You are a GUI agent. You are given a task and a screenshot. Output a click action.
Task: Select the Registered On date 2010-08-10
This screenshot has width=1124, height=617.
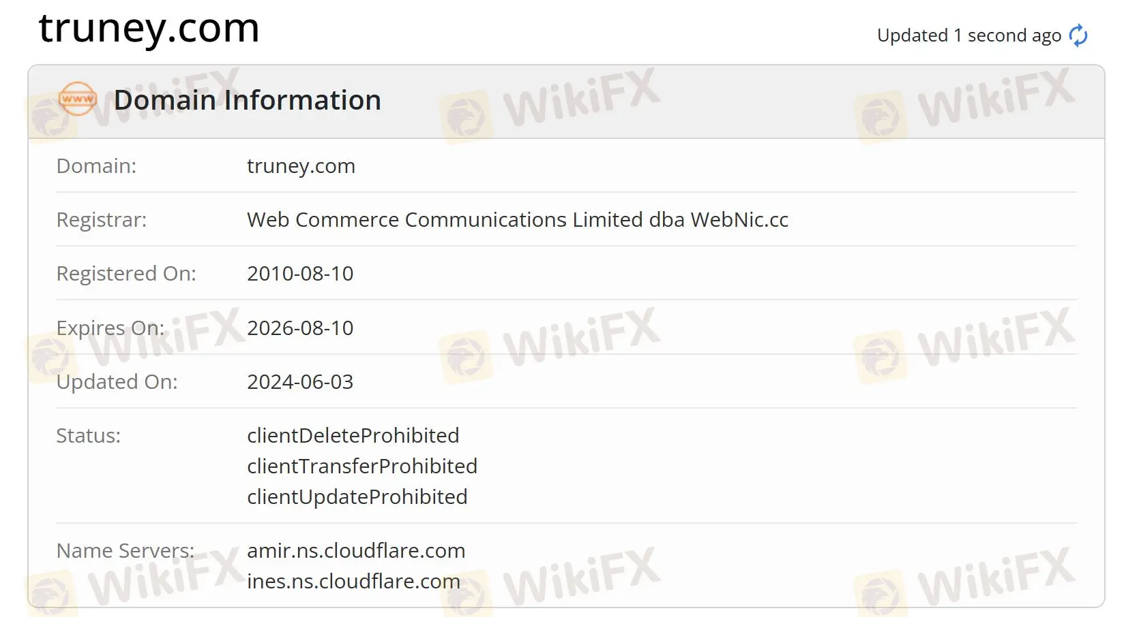[300, 273]
